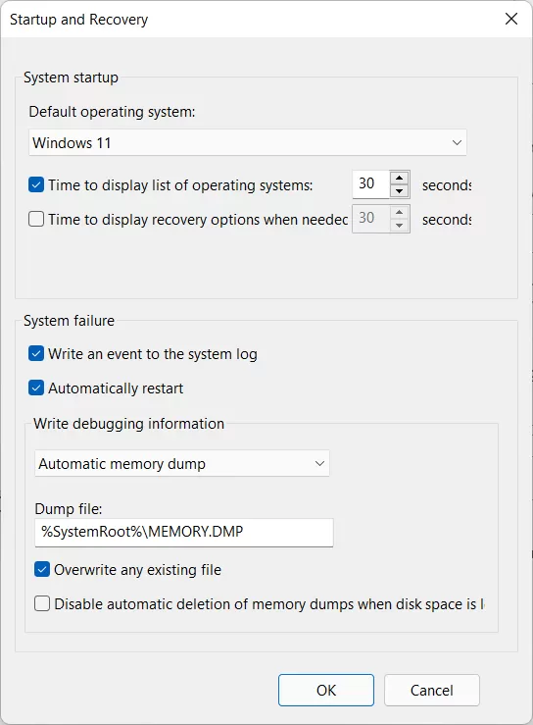Click the recovery options seconds up arrow
The width and height of the screenshot is (533, 725).
[x=399, y=212]
